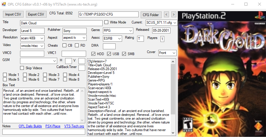Toggle the CB cheats checkbox
The height and width of the screenshot is (137, 266).
pos(65,45)
